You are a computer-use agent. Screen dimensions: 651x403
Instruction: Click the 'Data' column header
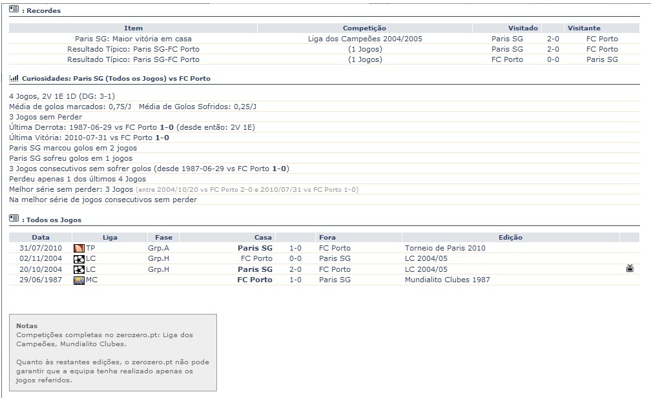point(41,238)
